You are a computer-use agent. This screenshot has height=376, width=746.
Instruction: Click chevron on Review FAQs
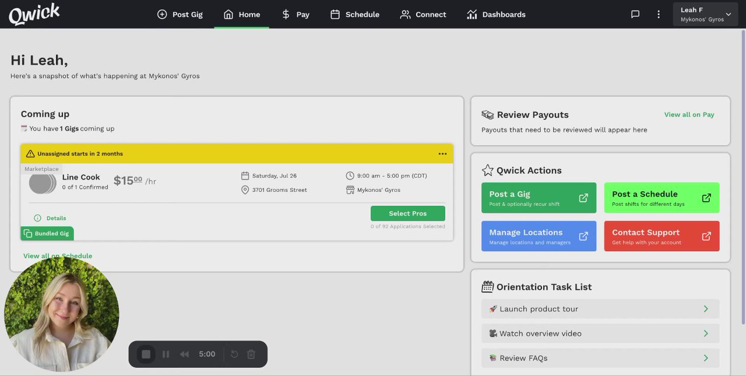pyautogui.click(x=706, y=358)
